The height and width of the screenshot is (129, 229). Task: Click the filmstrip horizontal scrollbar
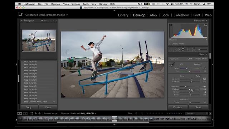103,123
